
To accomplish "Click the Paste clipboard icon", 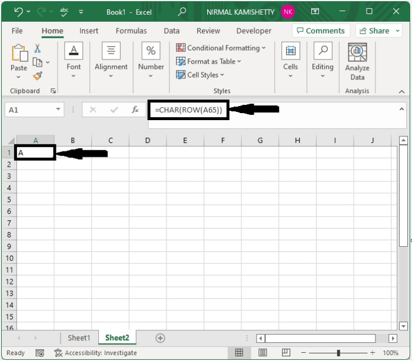I will pos(19,53).
